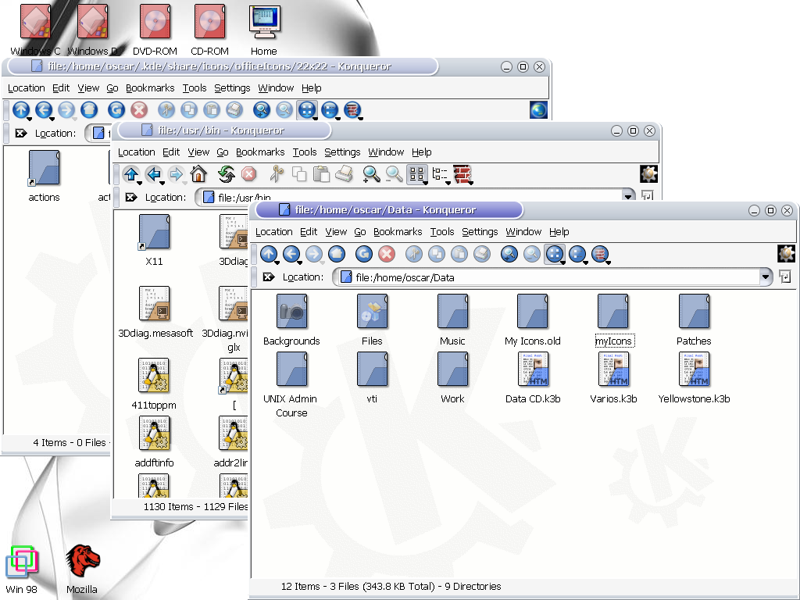
Task: Reload in /usr/bin Konqueror toolbar
Action: click(226, 174)
